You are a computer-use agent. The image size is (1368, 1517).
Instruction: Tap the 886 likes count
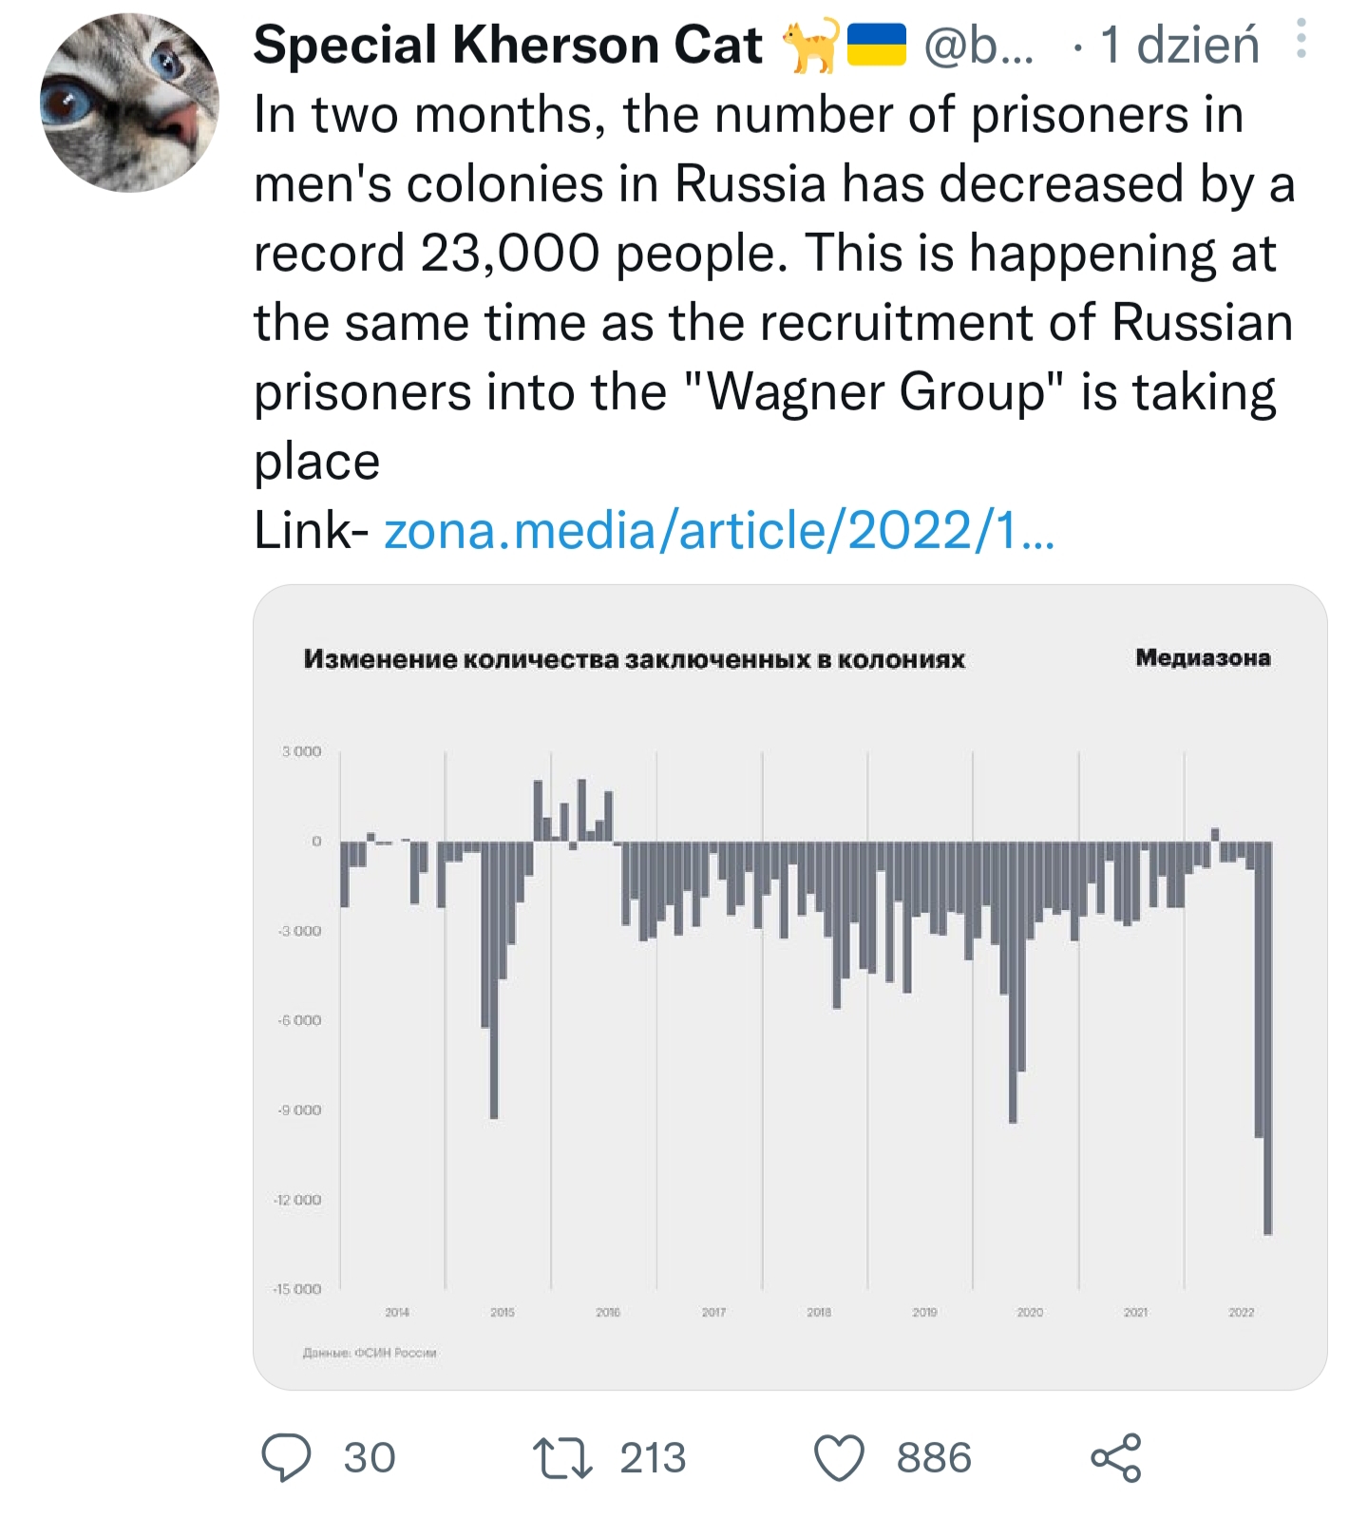click(x=934, y=1458)
